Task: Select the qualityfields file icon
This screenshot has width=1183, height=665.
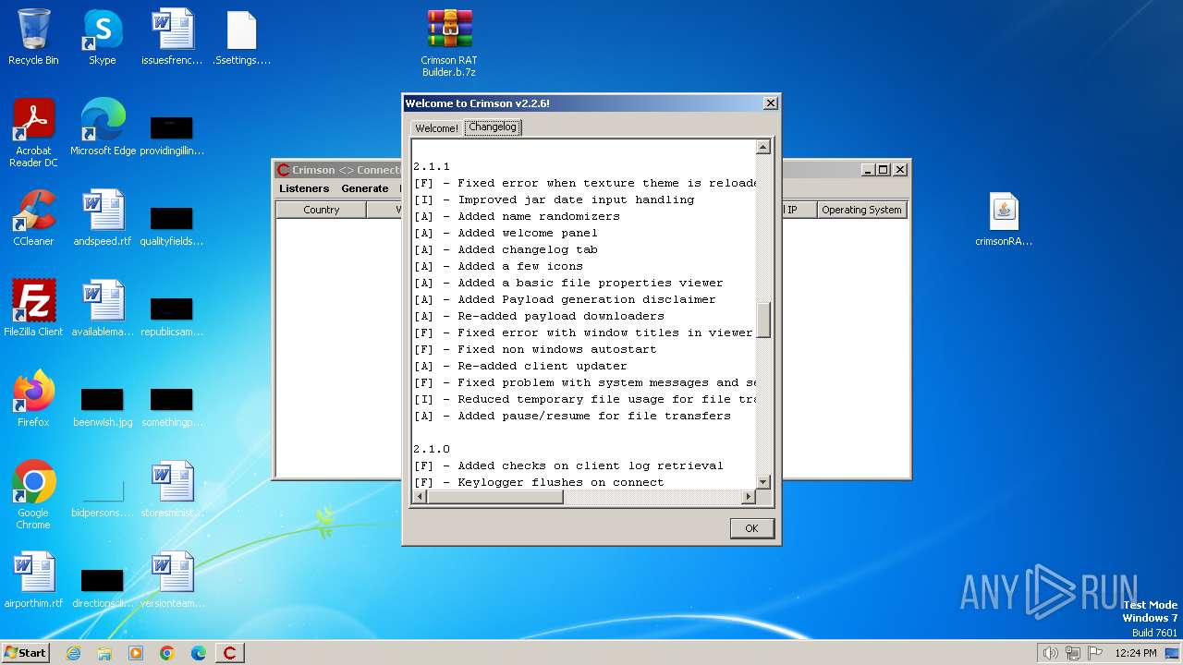Action: click(172, 225)
